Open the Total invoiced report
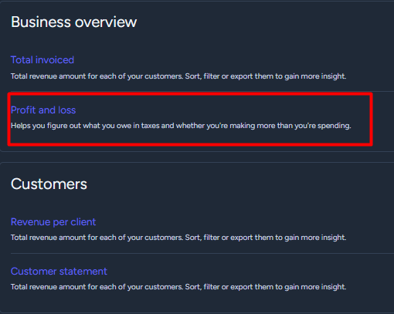 coord(42,60)
